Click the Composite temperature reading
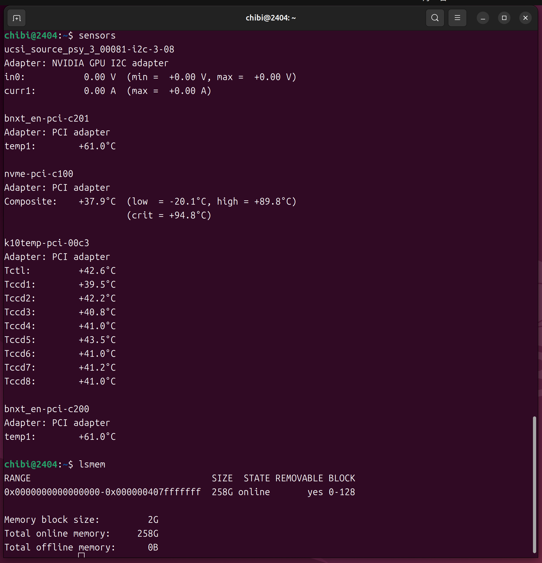The width and height of the screenshot is (542, 563). [x=97, y=202]
